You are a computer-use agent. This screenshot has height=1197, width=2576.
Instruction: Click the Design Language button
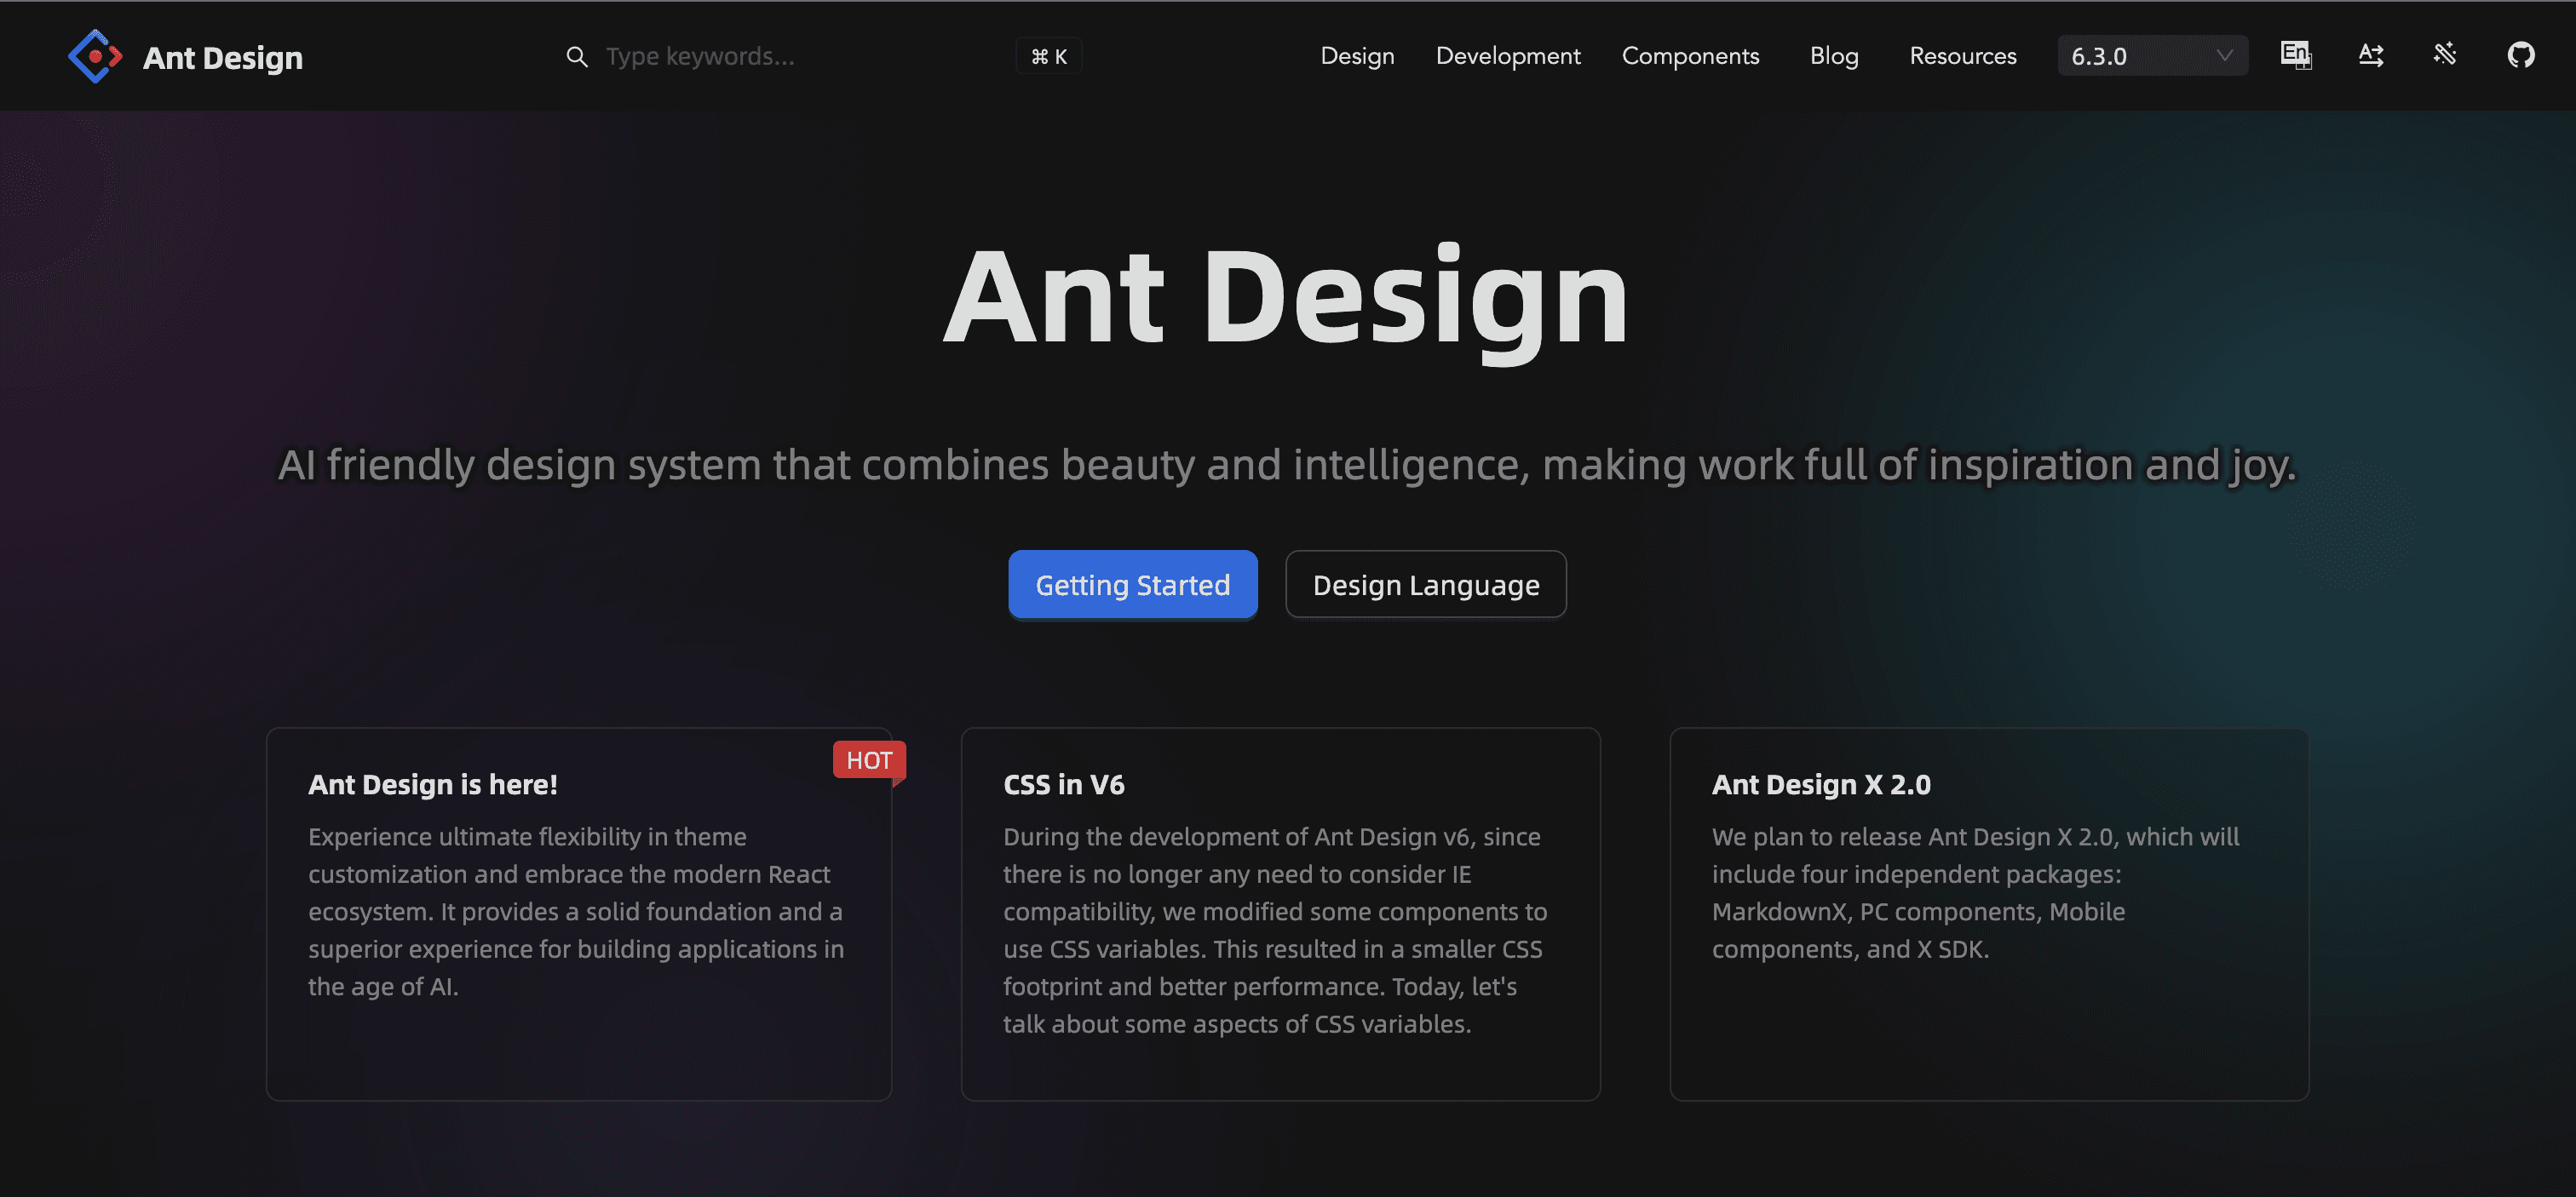[1425, 585]
